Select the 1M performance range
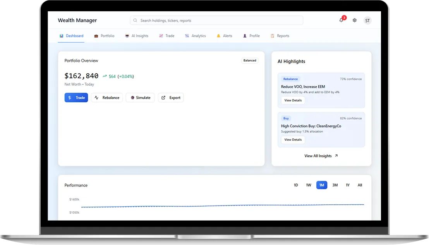Viewport: 429px width, 245px height. coord(322,185)
